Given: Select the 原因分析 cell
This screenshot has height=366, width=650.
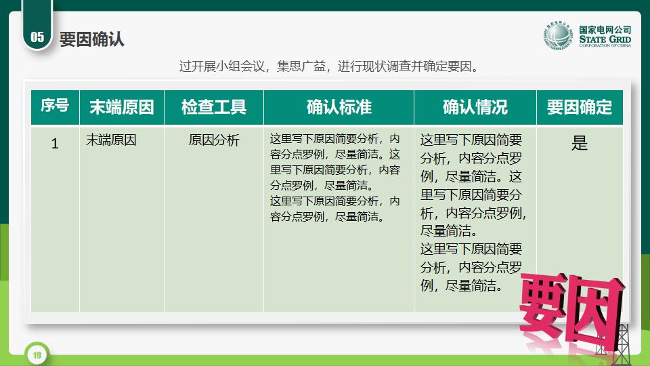Looking at the screenshot, I should (x=214, y=219).
